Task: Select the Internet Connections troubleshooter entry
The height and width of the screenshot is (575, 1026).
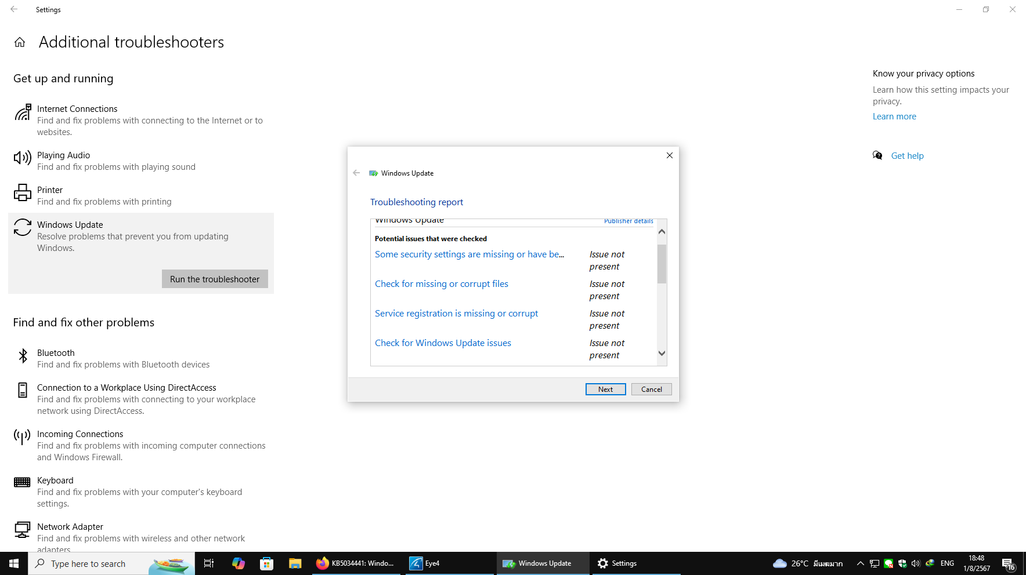Action: [141, 120]
